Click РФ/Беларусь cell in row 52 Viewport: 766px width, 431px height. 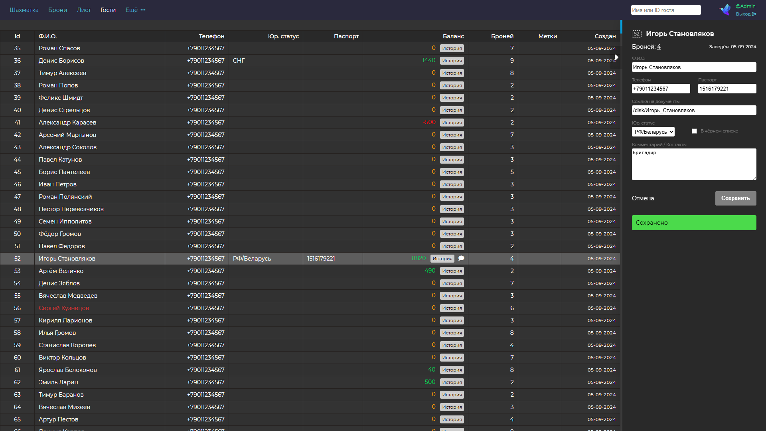[x=252, y=259]
